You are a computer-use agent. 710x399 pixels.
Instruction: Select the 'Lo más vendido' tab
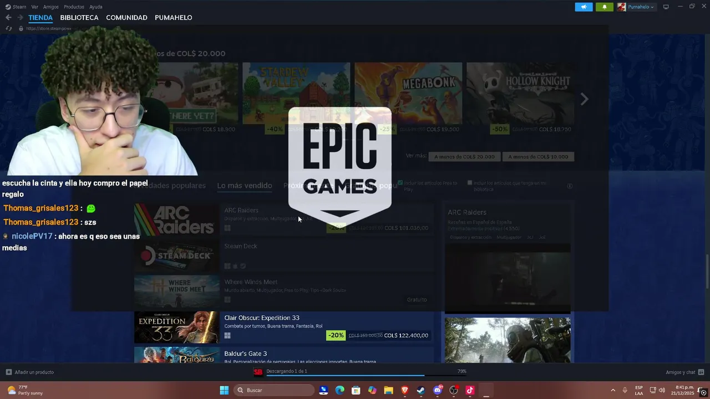tap(244, 186)
